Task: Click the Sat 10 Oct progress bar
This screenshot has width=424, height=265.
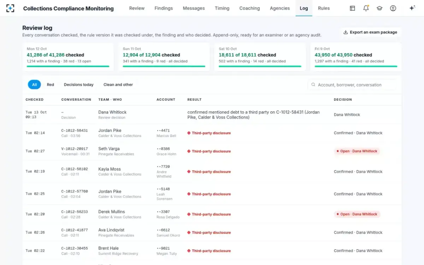Action: coord(260,66)
